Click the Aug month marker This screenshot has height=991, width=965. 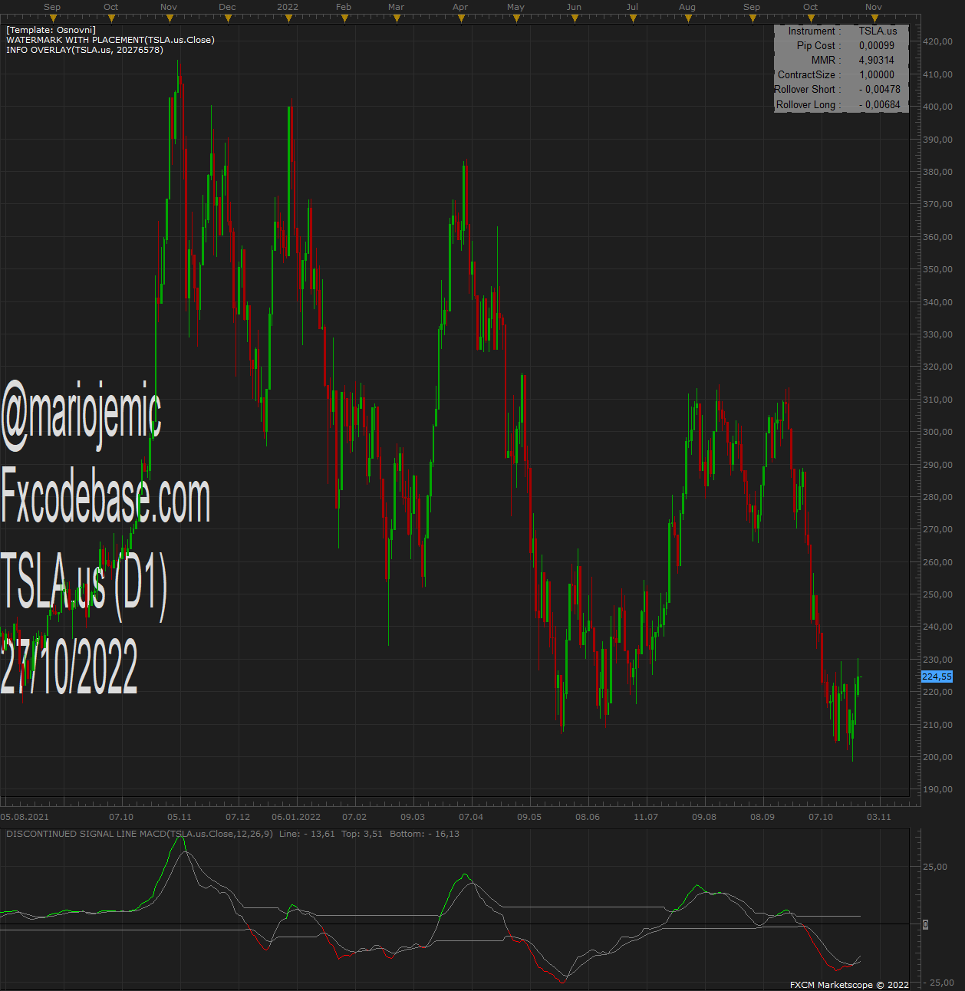pos(687,7)
